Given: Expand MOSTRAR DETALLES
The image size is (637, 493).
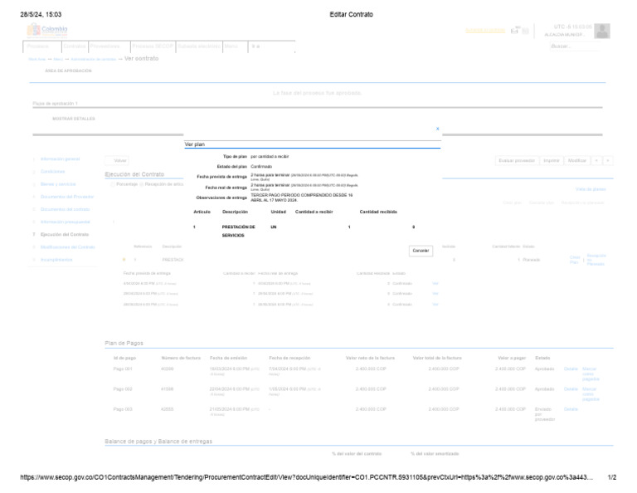Looking at the screenshot, I should (x=74, y=119).
